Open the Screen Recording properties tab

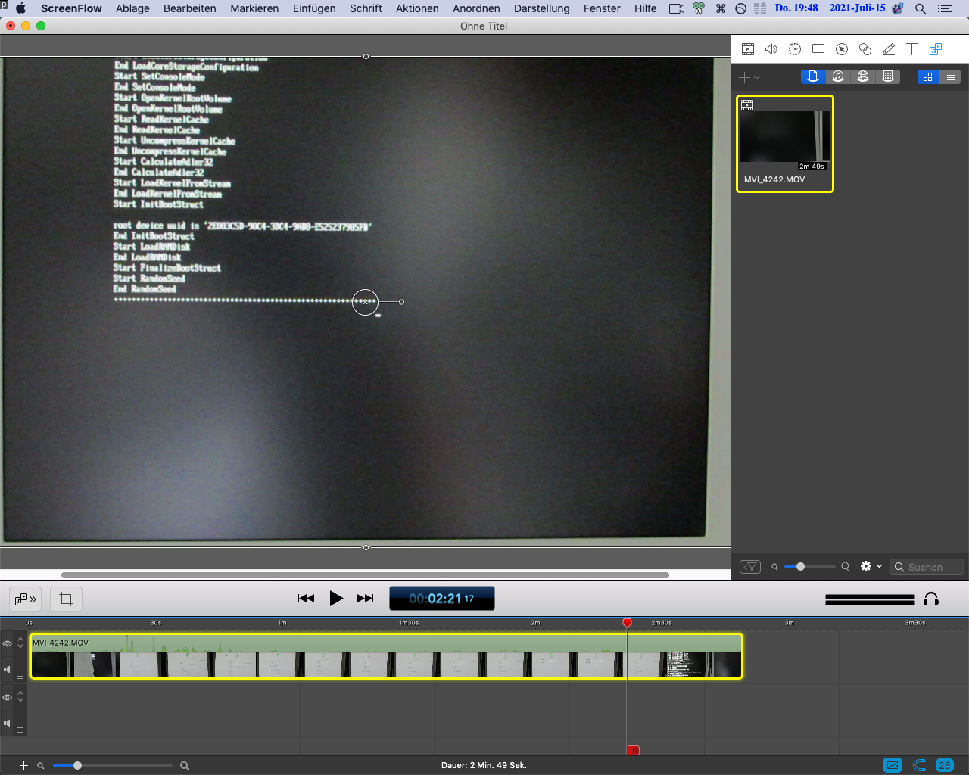pyautogui.click(x=818, y=49)
